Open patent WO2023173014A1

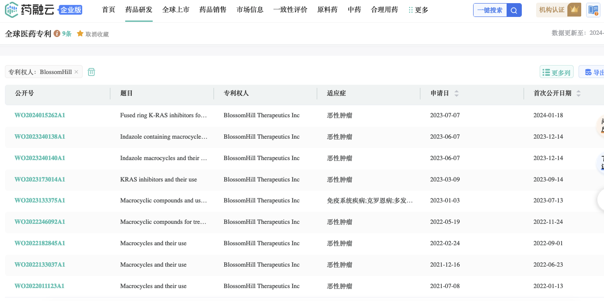[40, 179]
